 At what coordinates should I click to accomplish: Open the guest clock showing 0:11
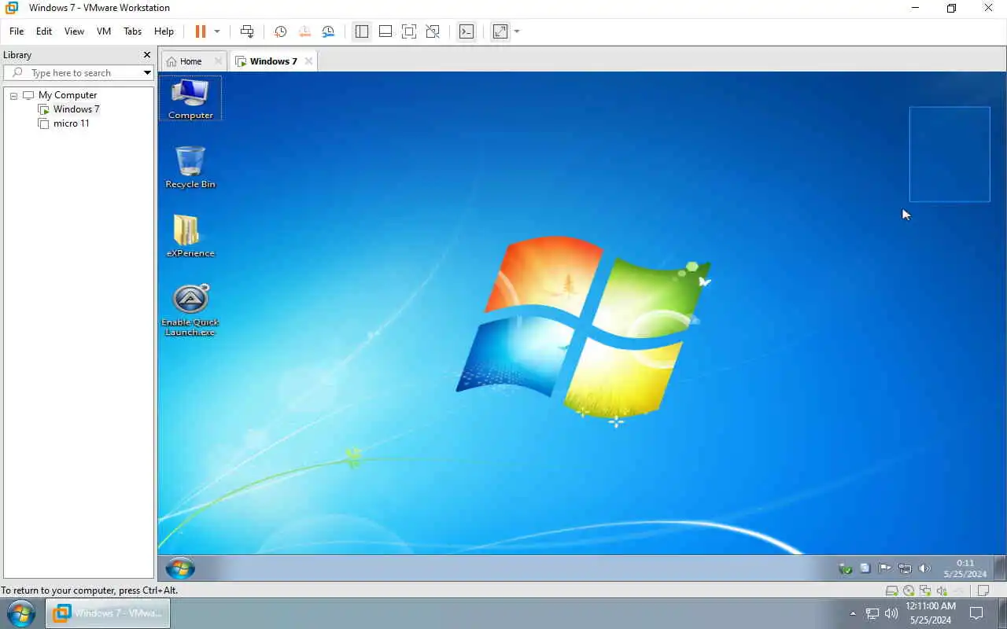[965, 568]
